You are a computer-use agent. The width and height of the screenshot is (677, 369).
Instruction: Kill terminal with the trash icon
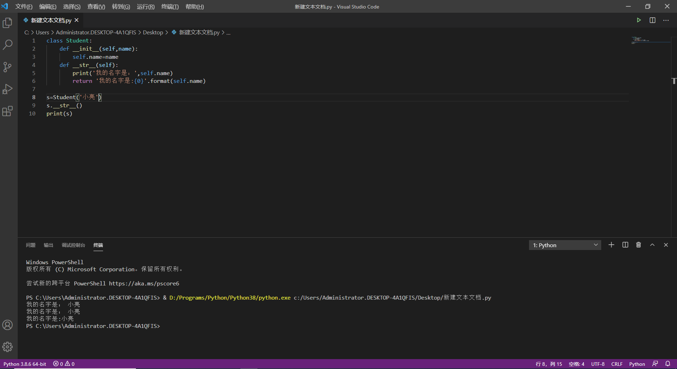click(638, 245)
